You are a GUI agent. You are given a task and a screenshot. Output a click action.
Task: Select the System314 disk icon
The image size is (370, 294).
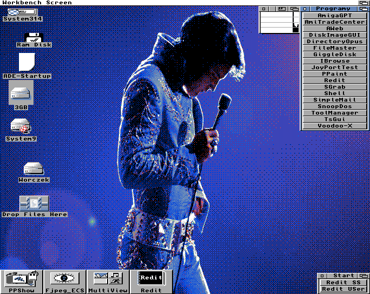coord(22,12)
